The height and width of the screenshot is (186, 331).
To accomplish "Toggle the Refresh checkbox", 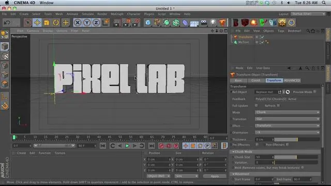I will pos(278,105).
